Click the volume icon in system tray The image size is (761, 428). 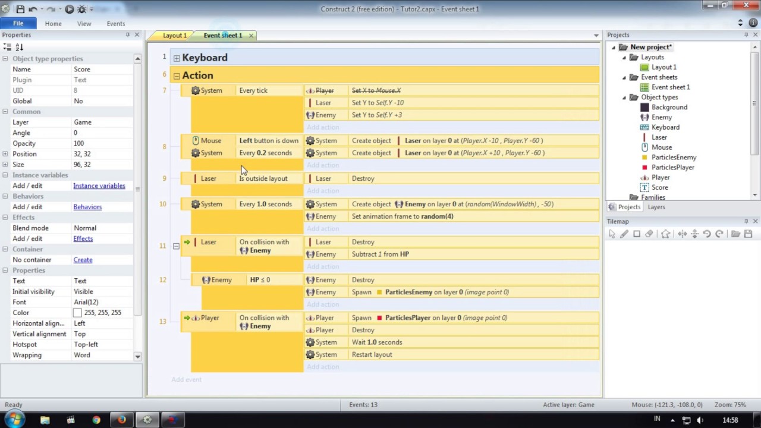700,420
